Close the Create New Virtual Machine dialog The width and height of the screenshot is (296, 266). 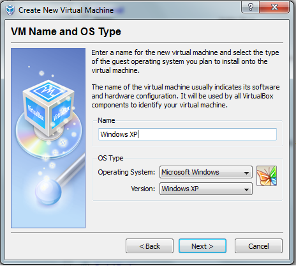tap(274, 8)
